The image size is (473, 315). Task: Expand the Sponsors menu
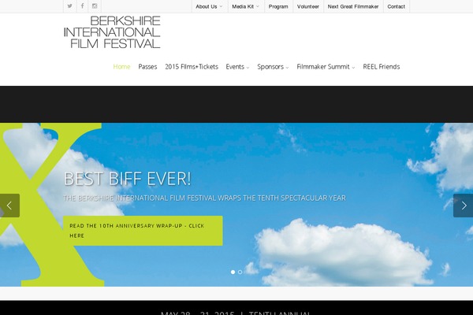(273, 67)
